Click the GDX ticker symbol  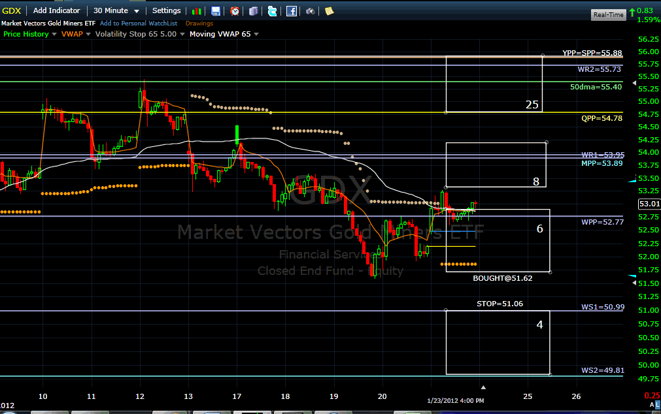tap(11, 10)
